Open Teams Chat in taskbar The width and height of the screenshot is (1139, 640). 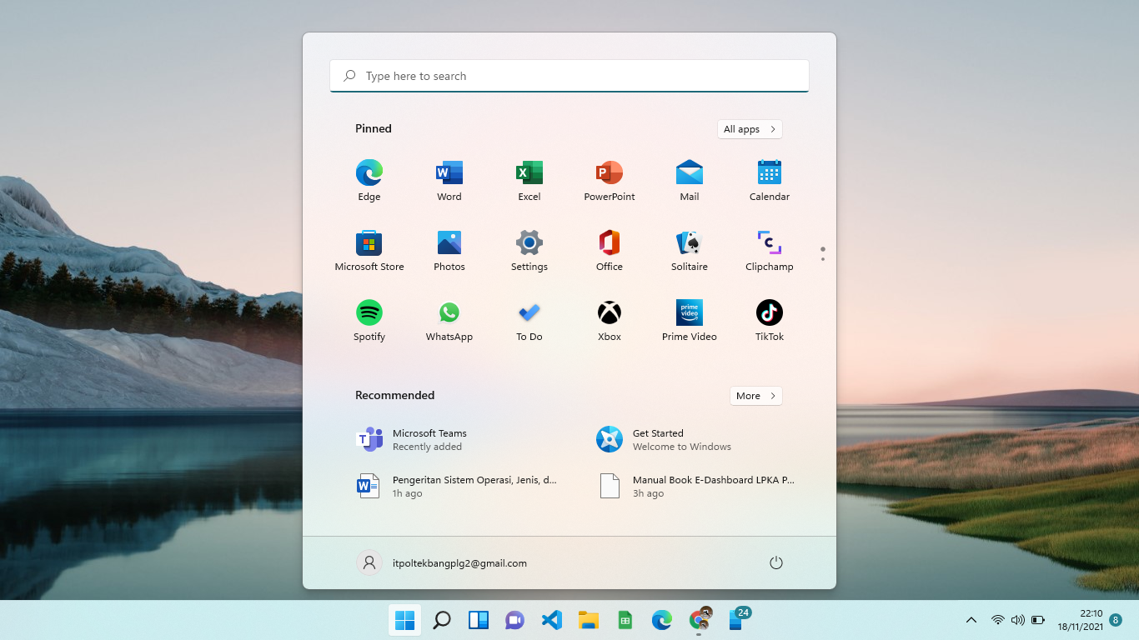514,620
